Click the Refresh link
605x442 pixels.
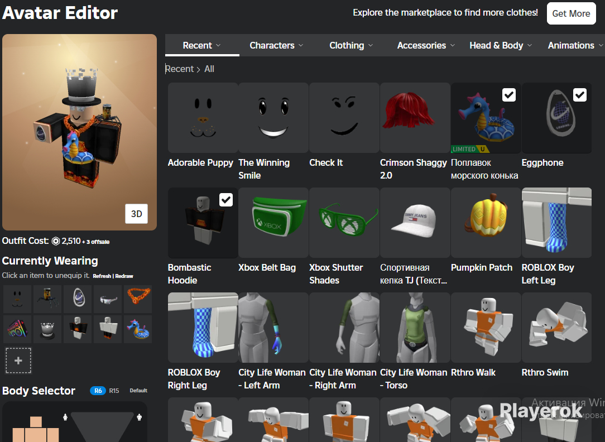(102, 276)
